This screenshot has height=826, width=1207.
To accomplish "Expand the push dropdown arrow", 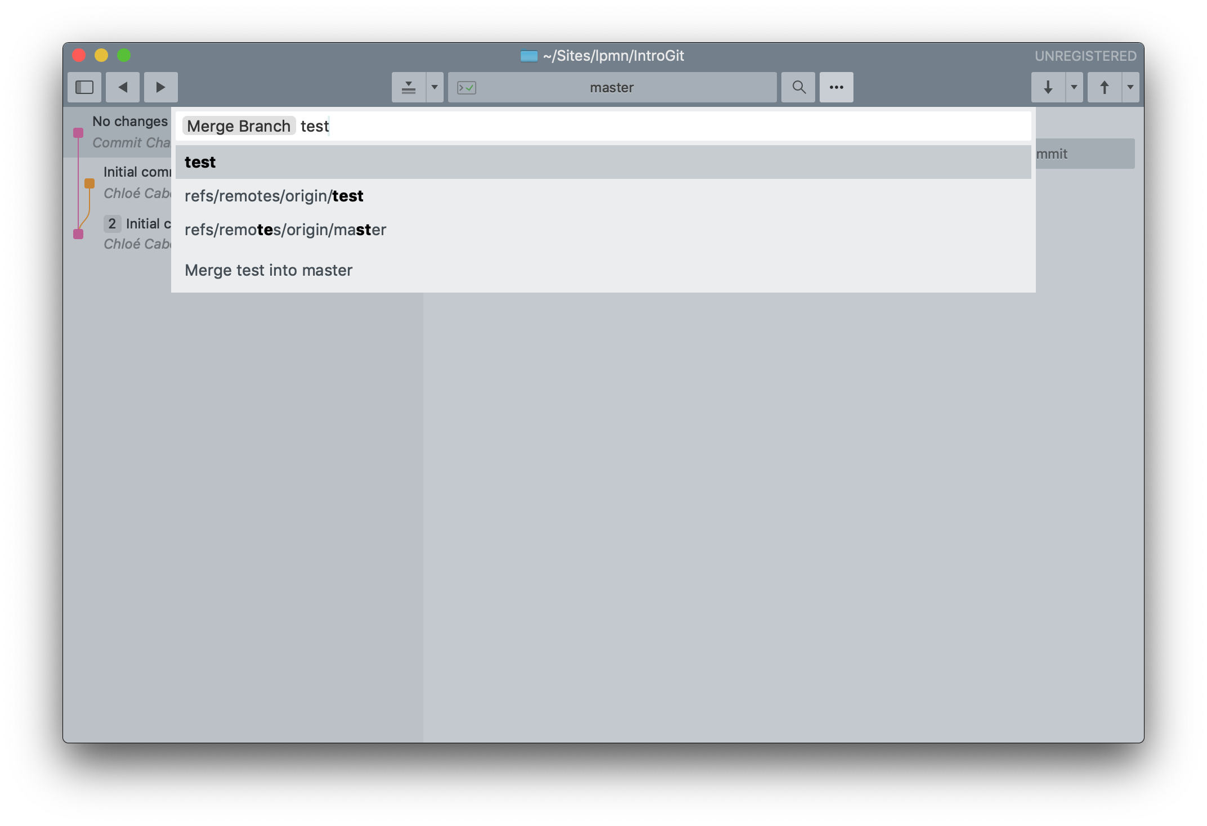I will pos(1130,86).
